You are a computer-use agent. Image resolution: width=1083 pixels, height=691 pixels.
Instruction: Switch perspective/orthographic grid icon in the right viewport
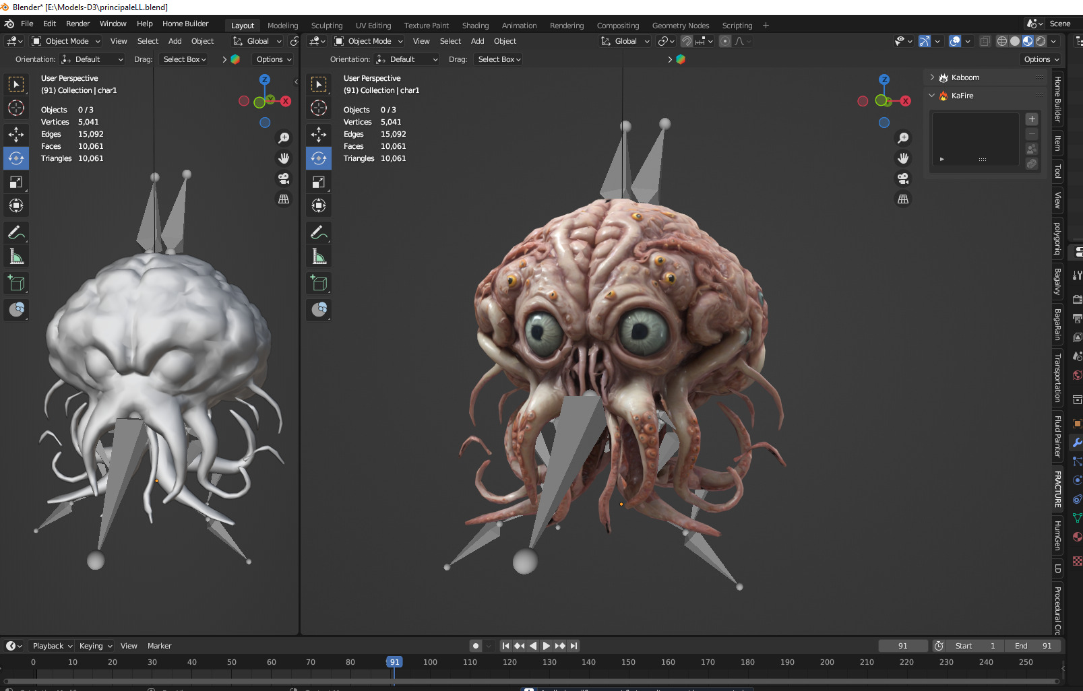coord(903,199)
